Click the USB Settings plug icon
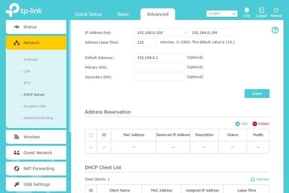The image size is (289, 193). [x=17, y=184]
